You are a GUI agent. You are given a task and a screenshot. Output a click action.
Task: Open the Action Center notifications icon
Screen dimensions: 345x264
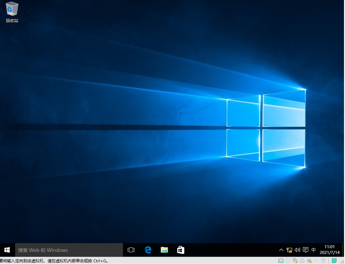click(x=305, y=250)
